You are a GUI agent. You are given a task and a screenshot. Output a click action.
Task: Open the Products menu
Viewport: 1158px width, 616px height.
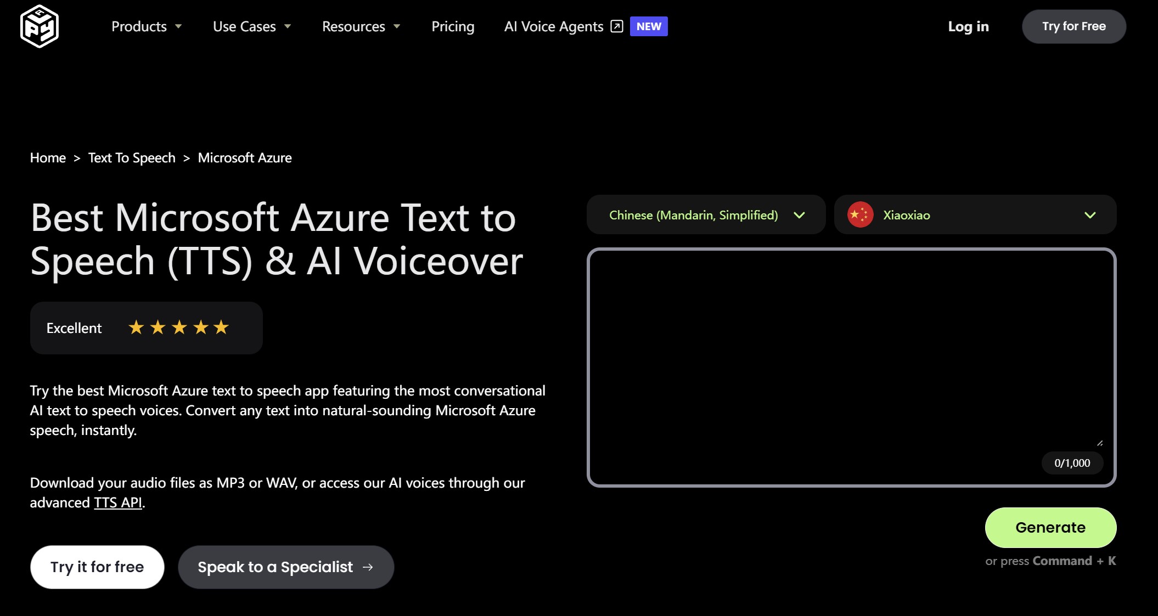click(139, 26)
